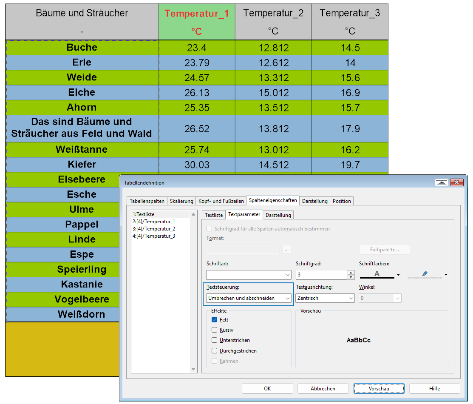
Task: Close the Tabellendefinition dialog
Action: 456,182
